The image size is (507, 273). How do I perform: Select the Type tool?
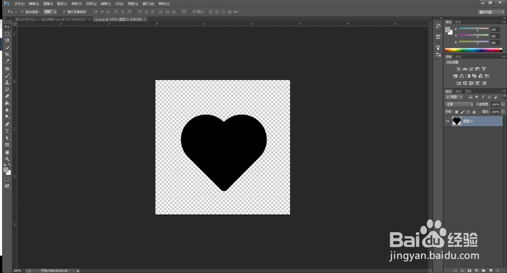[x=7, y=131]
